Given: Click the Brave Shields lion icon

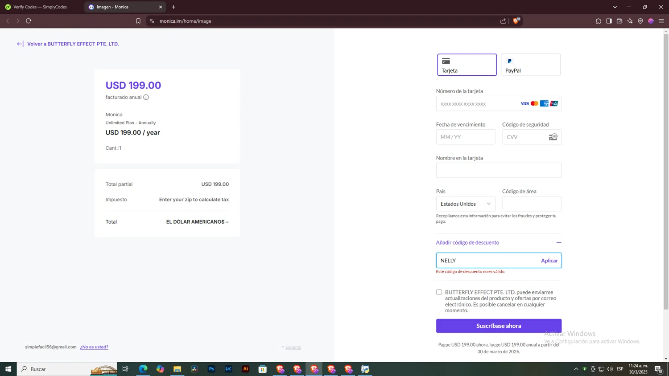Looking at the screenshot, I should [516, 21].
